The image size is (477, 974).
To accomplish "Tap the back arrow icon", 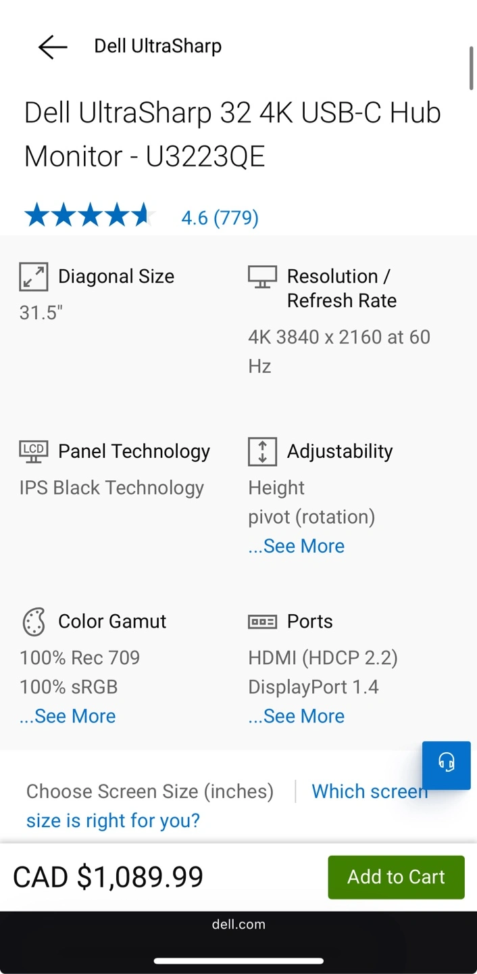I will pyautogui.click(x=52, y=47).
